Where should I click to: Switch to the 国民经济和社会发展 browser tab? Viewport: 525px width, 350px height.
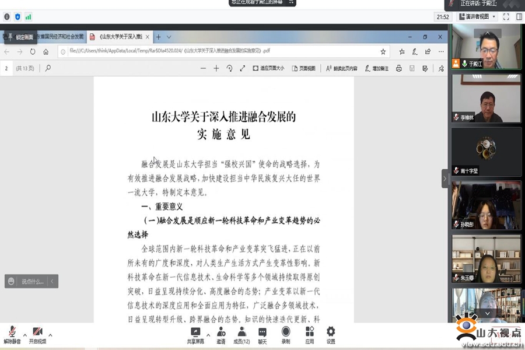(58, 37)
